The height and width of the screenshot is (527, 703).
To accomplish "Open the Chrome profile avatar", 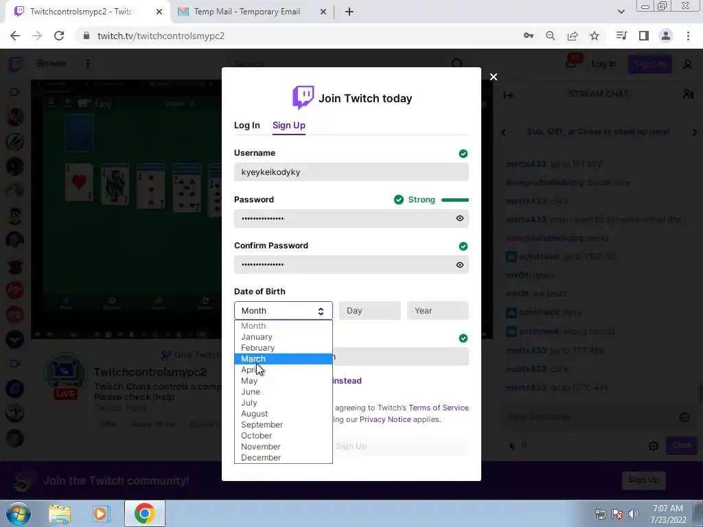I will [666, 36].
